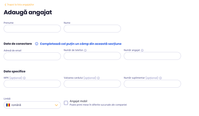This screenshot has height=116, width=199.
Task: Click info icon next to MPK label
Action: [x=24, y=78]
